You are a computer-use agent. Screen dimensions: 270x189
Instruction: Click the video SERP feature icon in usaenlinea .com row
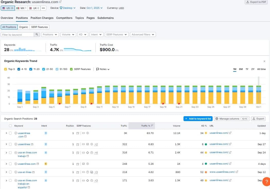88,133
